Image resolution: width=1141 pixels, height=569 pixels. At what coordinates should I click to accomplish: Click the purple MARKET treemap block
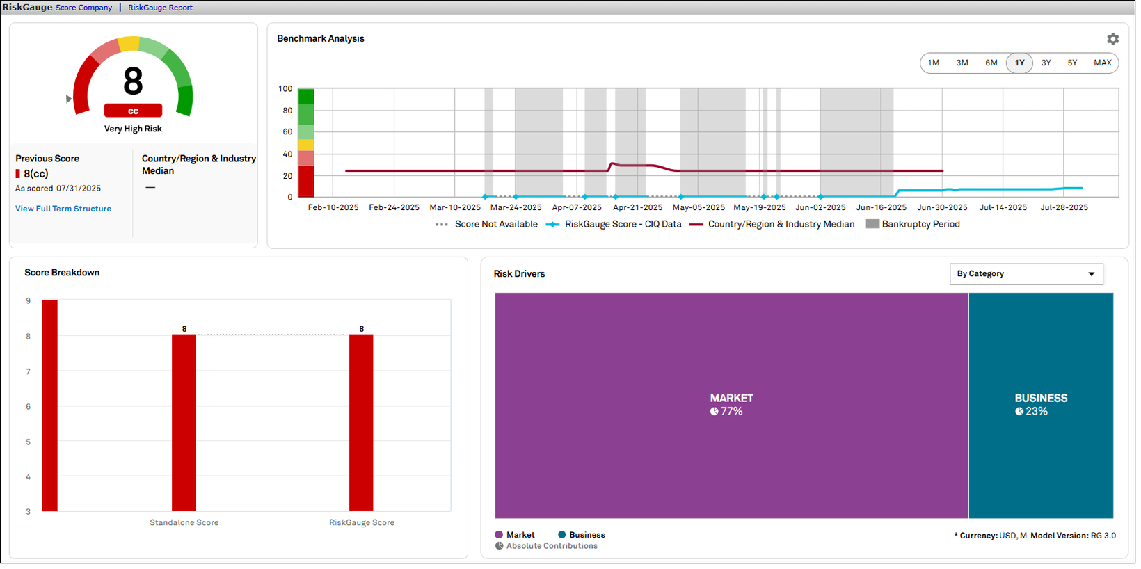tap(731, 406)
